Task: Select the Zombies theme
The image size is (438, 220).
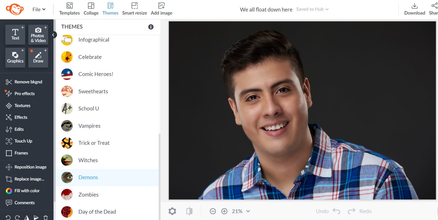Action: pyautogui.click(x=107, y=195)
